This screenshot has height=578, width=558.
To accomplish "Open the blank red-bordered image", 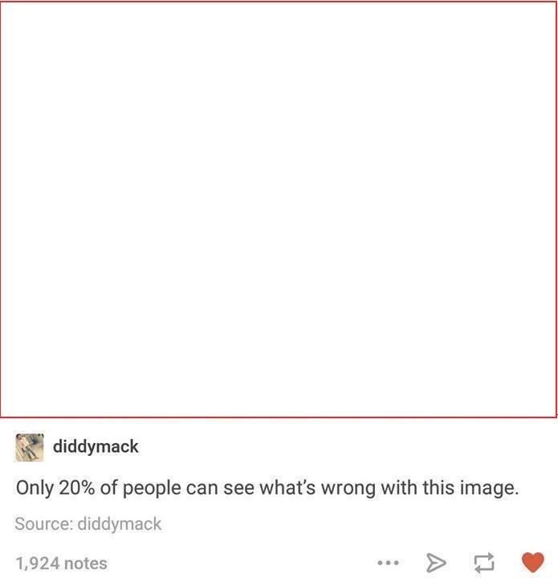I will [279, 210].
